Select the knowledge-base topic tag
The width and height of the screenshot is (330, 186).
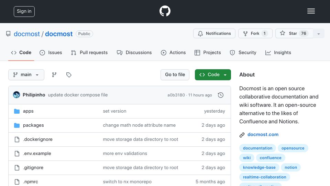click(x=259, y=168)
